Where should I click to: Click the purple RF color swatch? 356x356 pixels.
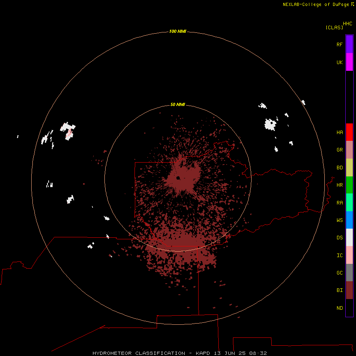click(349, 44)
